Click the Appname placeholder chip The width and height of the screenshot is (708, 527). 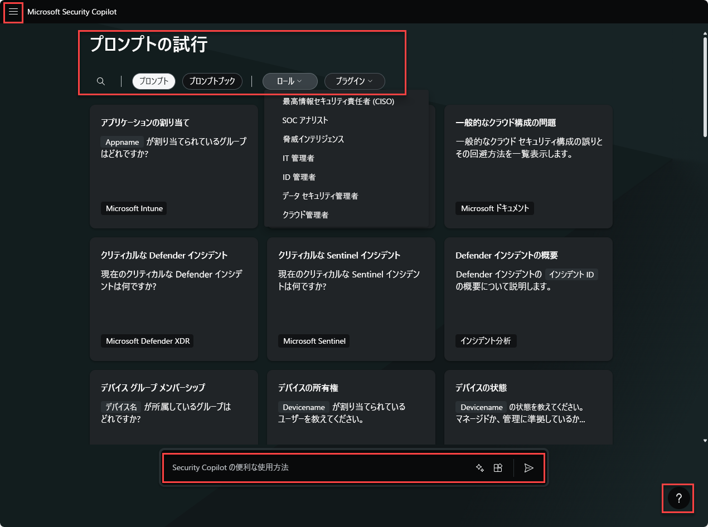[122, 142]
